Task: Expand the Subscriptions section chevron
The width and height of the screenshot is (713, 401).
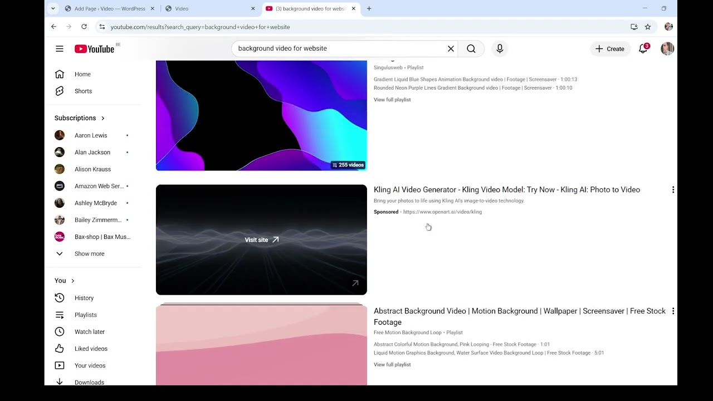Action: [x=102, y=118]
